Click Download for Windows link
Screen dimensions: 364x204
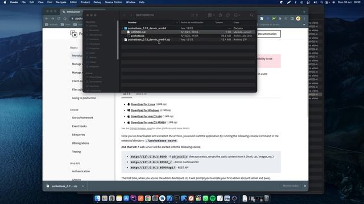click(145, 110)
